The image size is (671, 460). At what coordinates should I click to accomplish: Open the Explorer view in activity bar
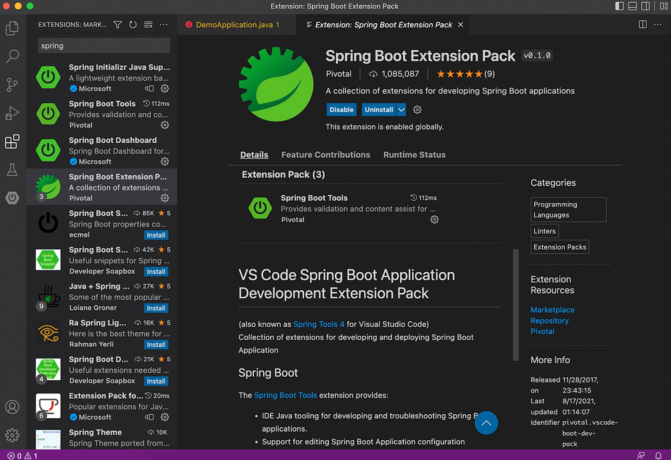(12, 29)
